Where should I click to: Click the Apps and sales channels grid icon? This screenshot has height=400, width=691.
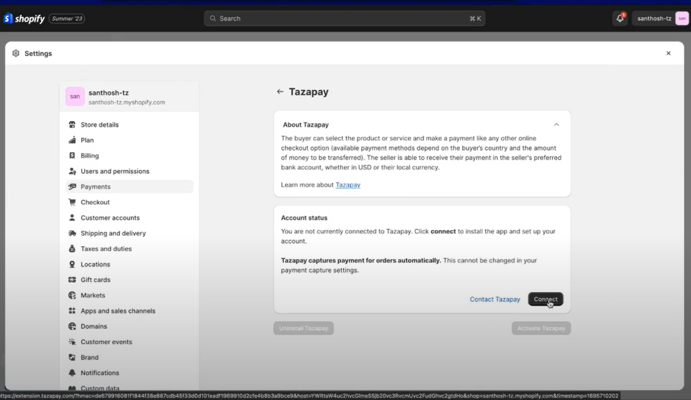(x=72, y=311)
